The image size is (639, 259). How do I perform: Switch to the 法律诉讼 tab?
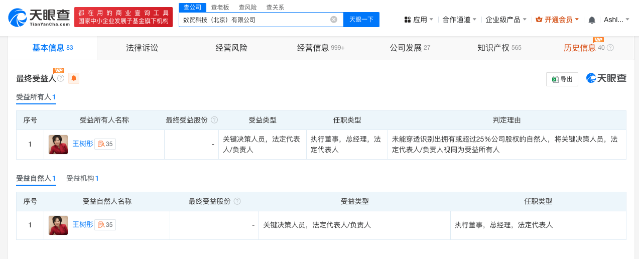point(142,48)
